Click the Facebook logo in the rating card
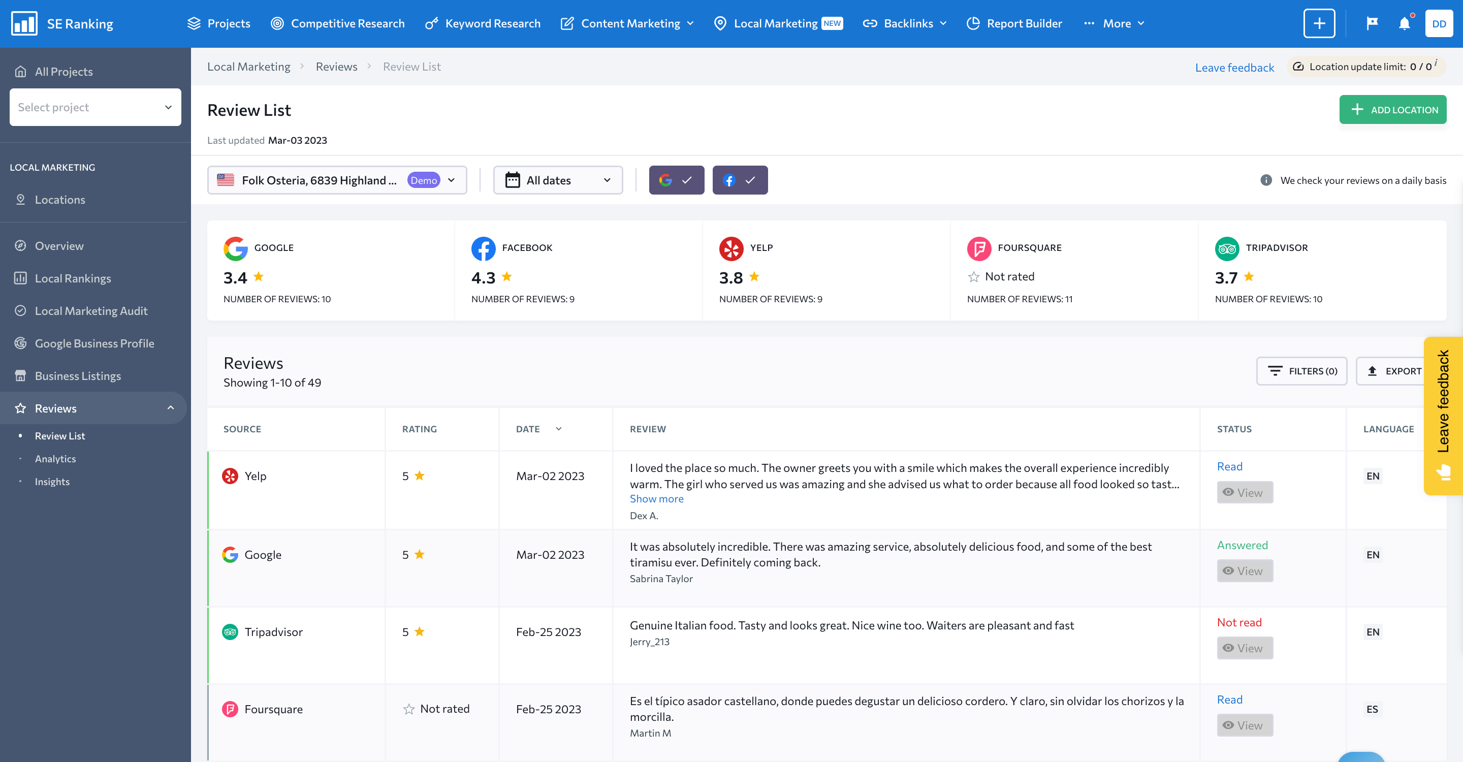 tap(483, 248)
